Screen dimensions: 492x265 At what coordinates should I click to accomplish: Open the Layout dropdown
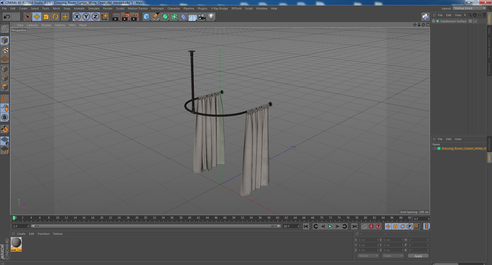click(x=469, y=8)
